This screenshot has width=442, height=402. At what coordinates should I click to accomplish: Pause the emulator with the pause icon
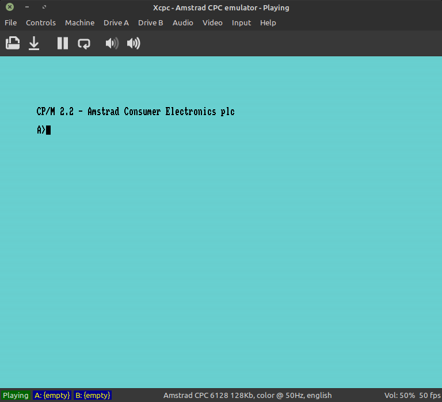click(63, 43)
